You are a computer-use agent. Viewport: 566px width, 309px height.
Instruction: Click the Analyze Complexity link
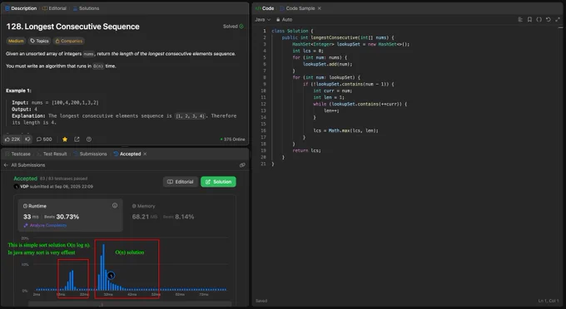[x=45, y=225]
